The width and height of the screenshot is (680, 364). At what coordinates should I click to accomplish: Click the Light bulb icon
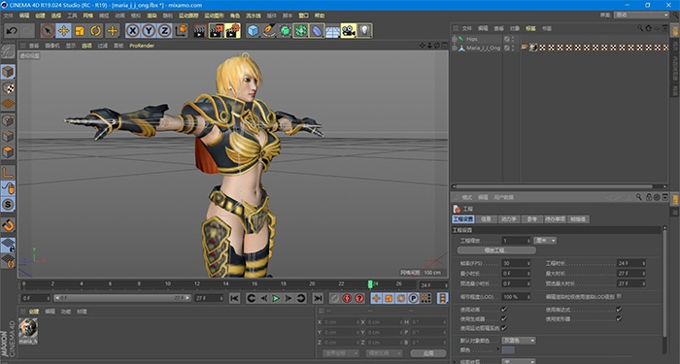(x=364, y=31)
